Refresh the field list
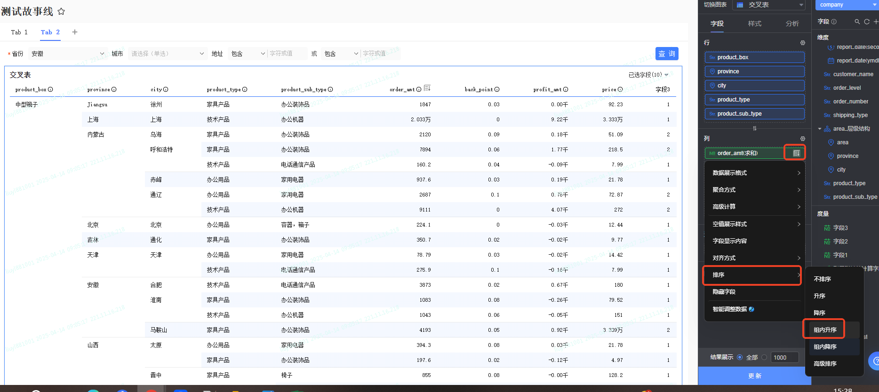879x392 pixels. click(867, 22)
